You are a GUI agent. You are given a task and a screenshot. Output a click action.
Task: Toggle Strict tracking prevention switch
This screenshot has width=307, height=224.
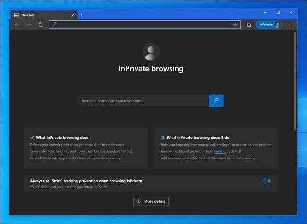tap(266, 181)
